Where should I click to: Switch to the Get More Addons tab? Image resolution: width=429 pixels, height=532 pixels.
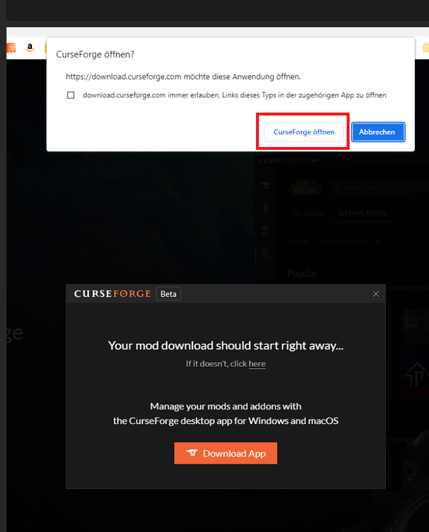coord(362,213)
